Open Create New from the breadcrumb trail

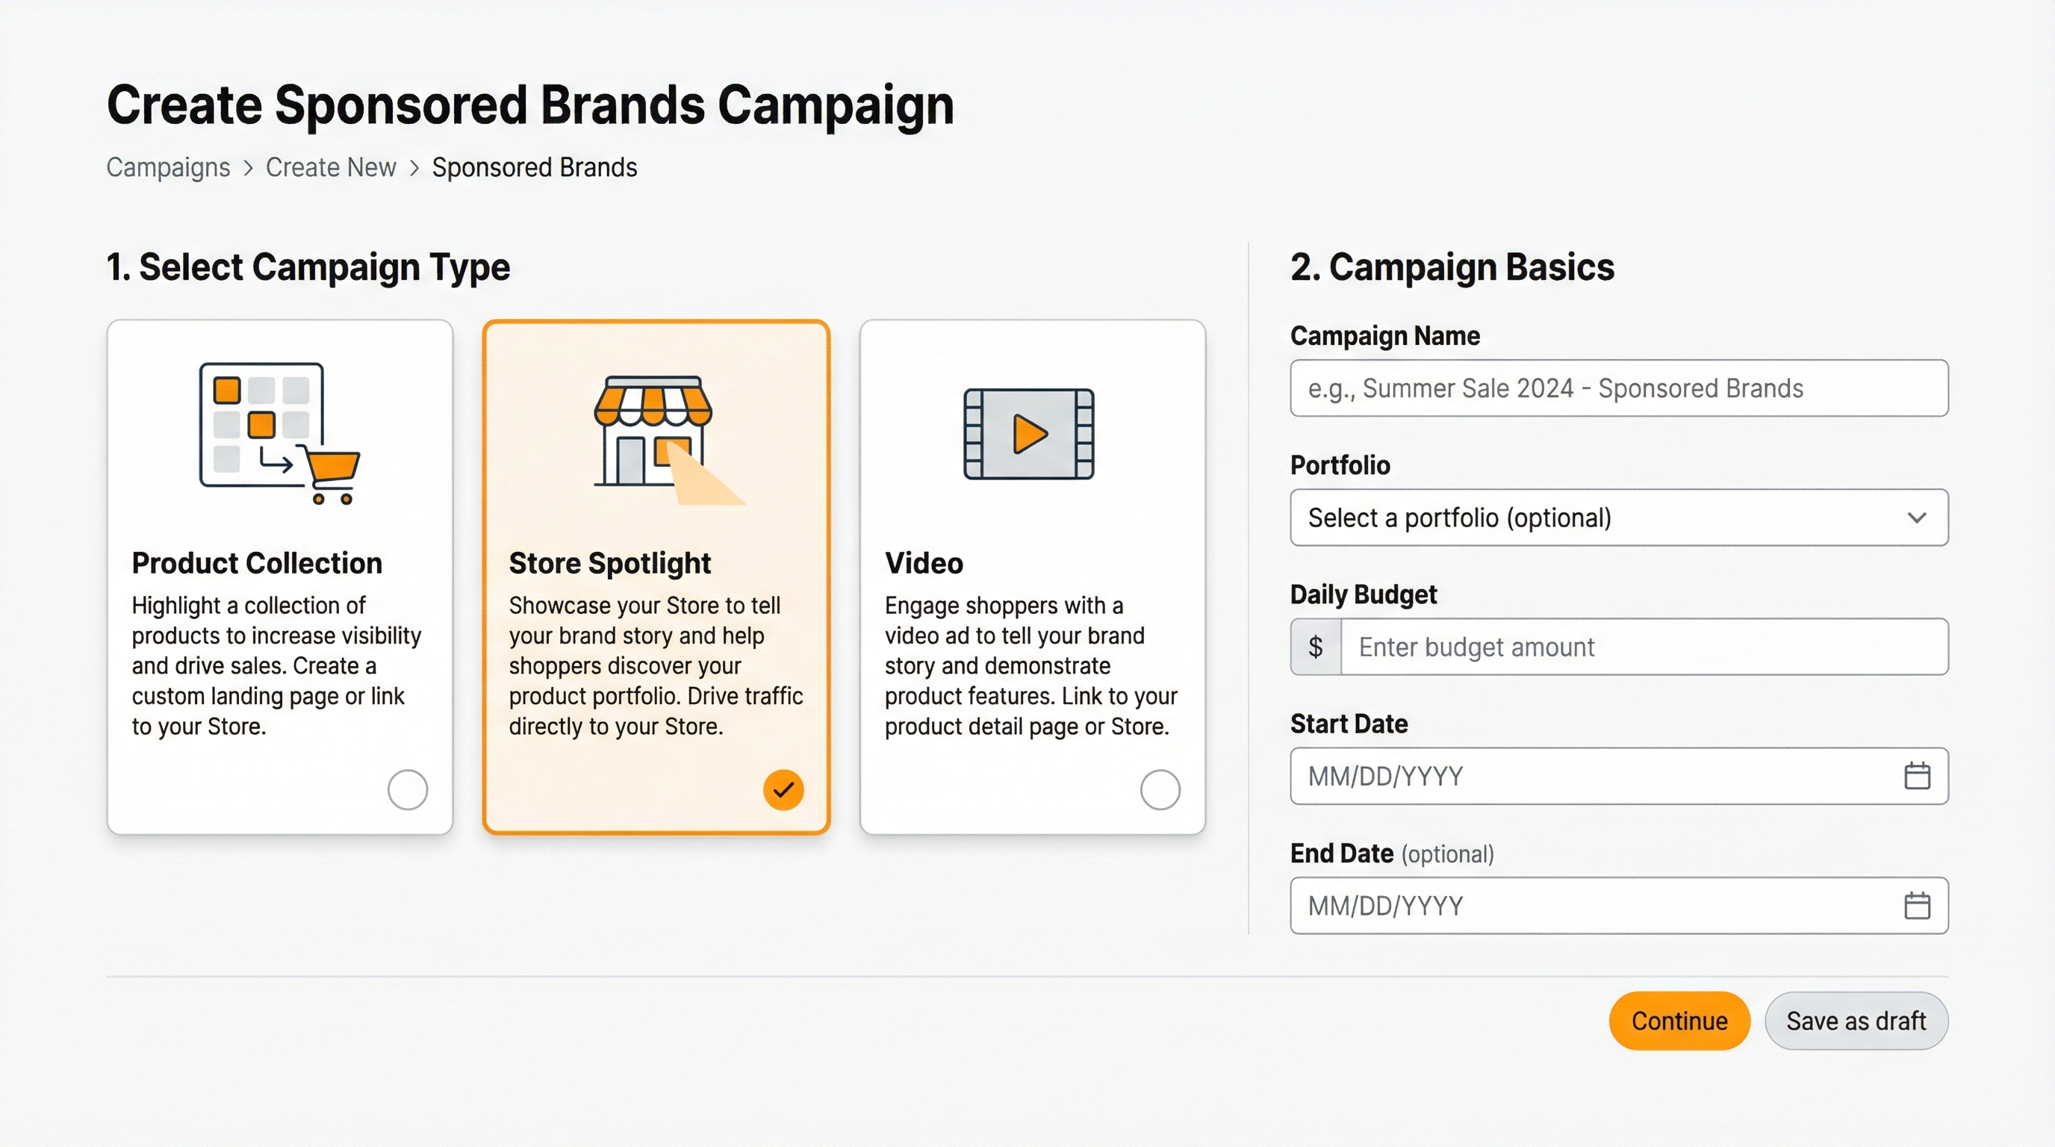click(x=331, y=167)
